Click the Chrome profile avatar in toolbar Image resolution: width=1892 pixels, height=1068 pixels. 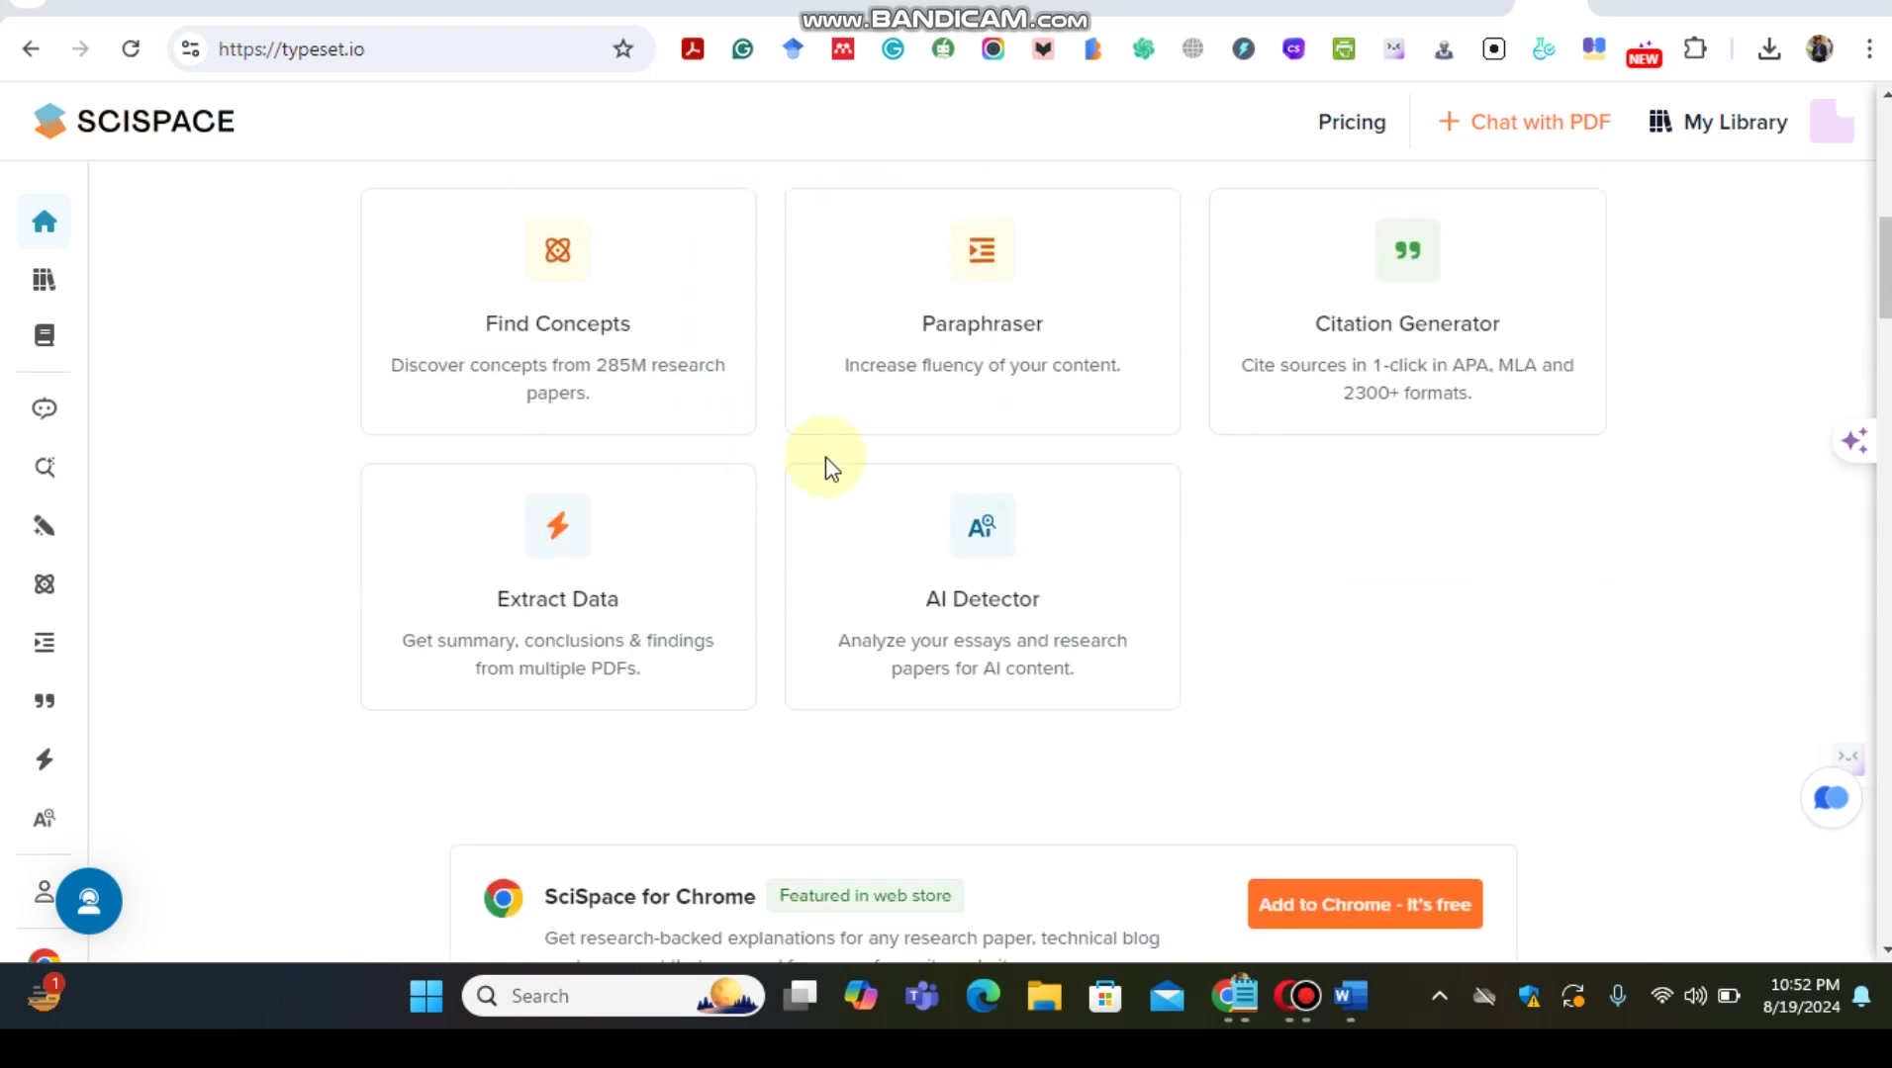click(1820, 48)
